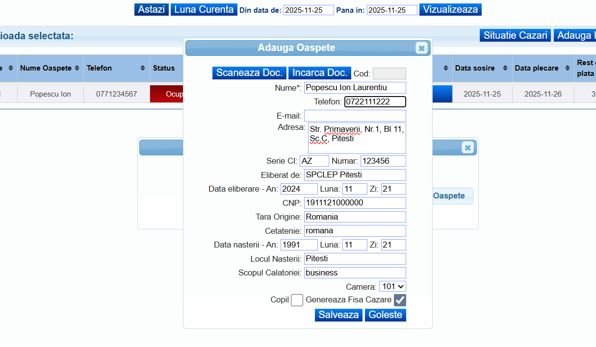Focus the E-mail field
Viewport: 596px width, 347px height.
pyautogui.click(x=355, y=116)
